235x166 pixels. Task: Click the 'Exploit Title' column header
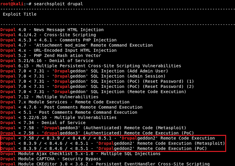click(x=19, y=14)
